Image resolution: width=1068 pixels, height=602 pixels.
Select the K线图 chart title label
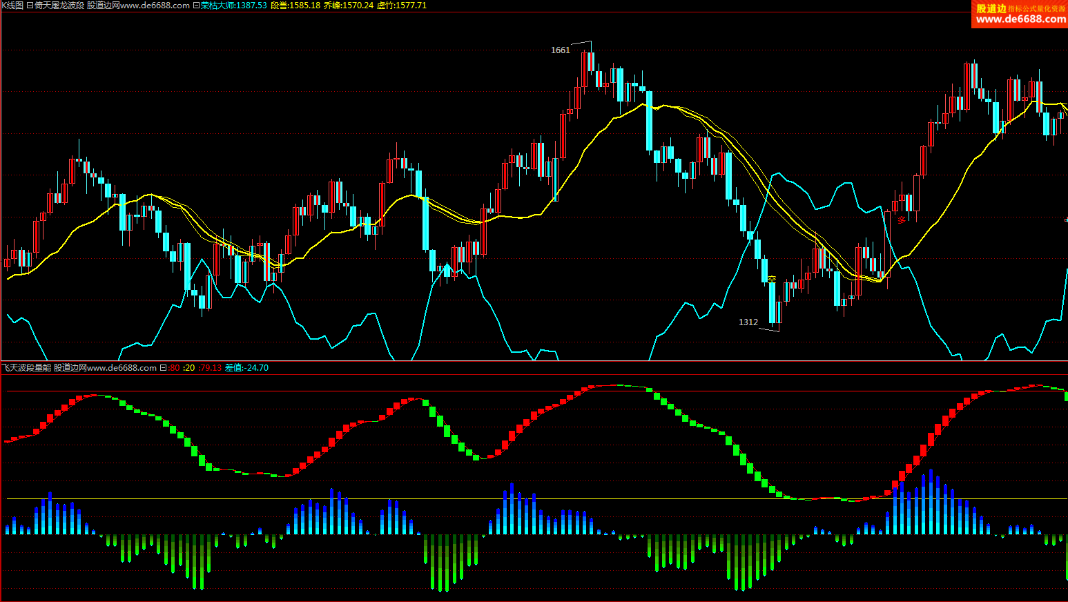[x=12, y=6]
